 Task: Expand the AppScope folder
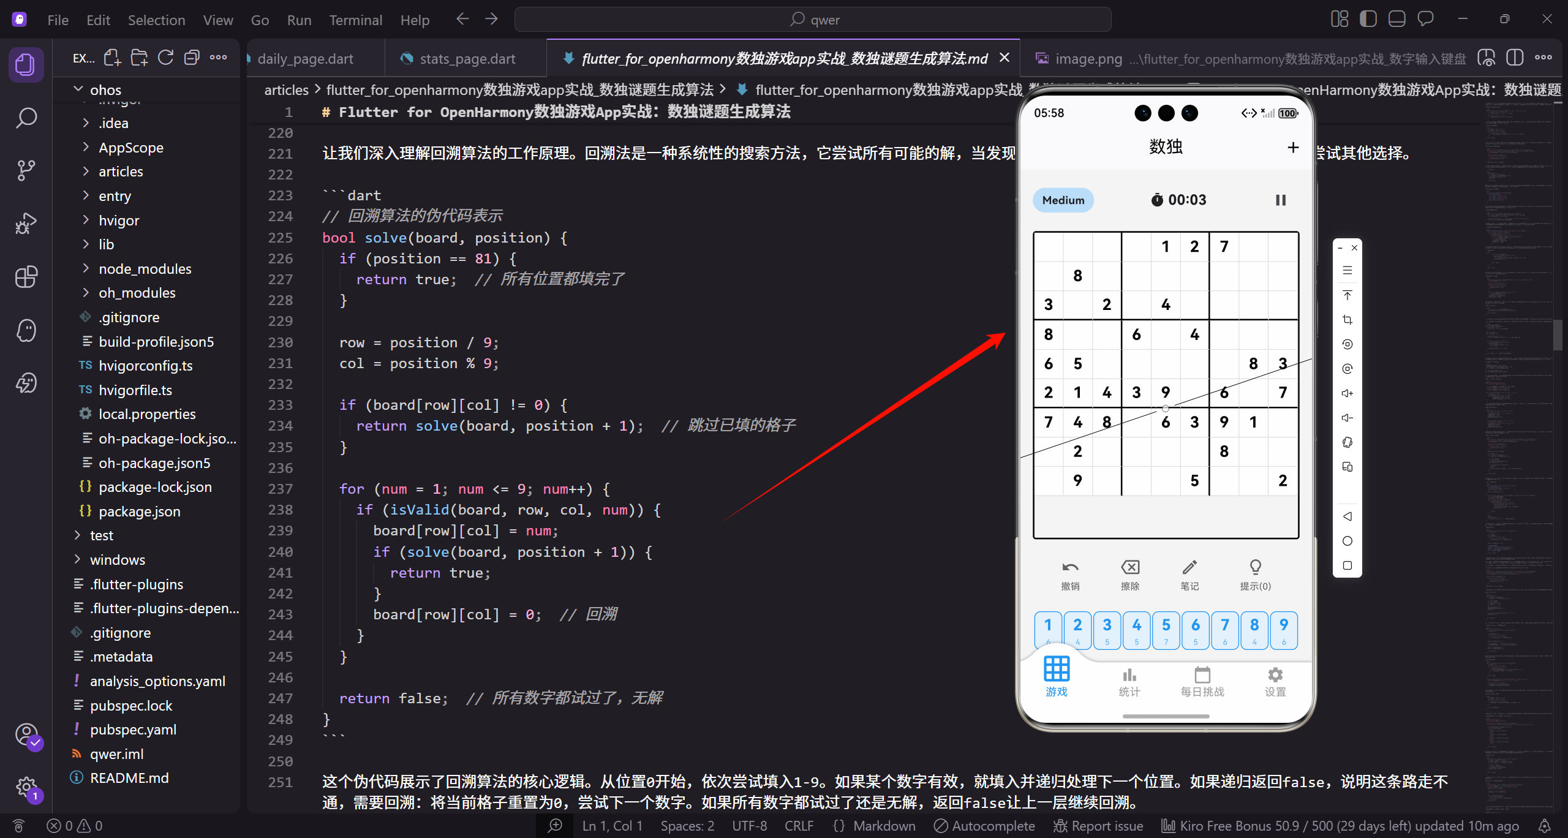coord(86,148)
